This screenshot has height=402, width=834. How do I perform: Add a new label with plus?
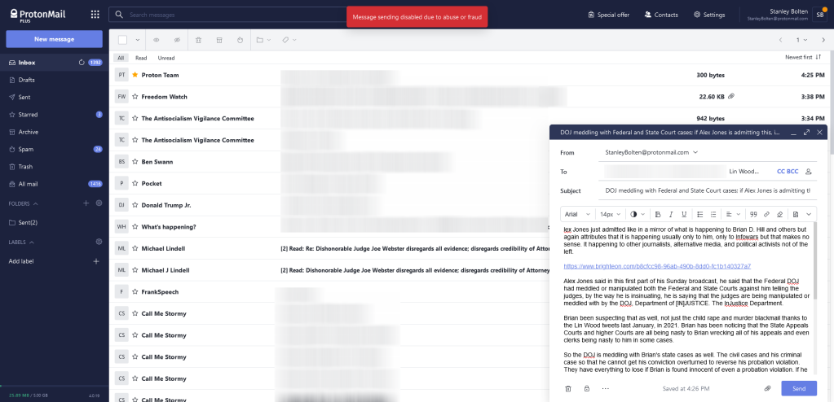point(96,261)
